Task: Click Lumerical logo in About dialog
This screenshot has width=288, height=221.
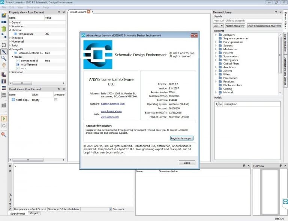Action: [98, 55]
